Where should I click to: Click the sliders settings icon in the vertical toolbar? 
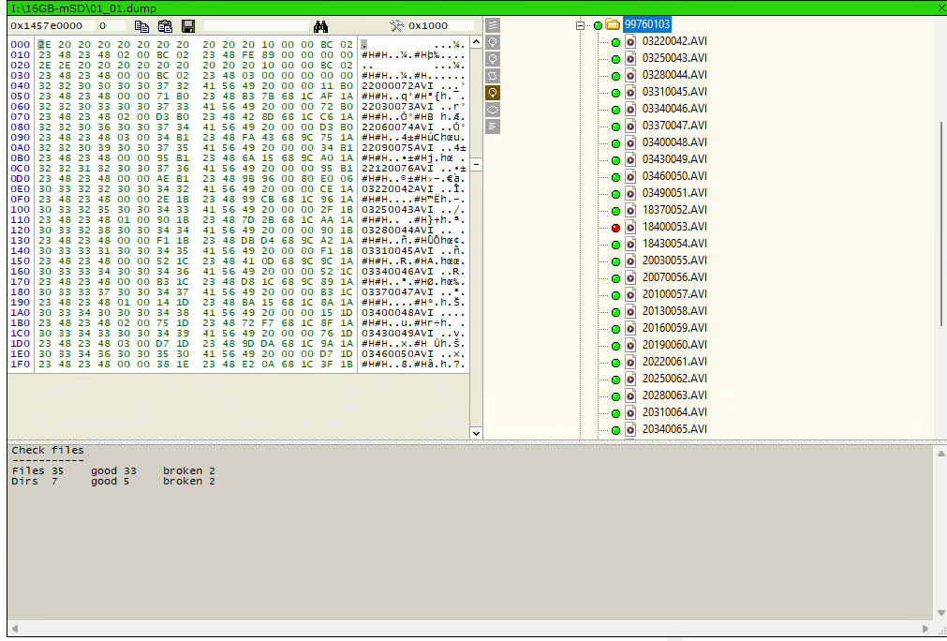tap(493, 25)
